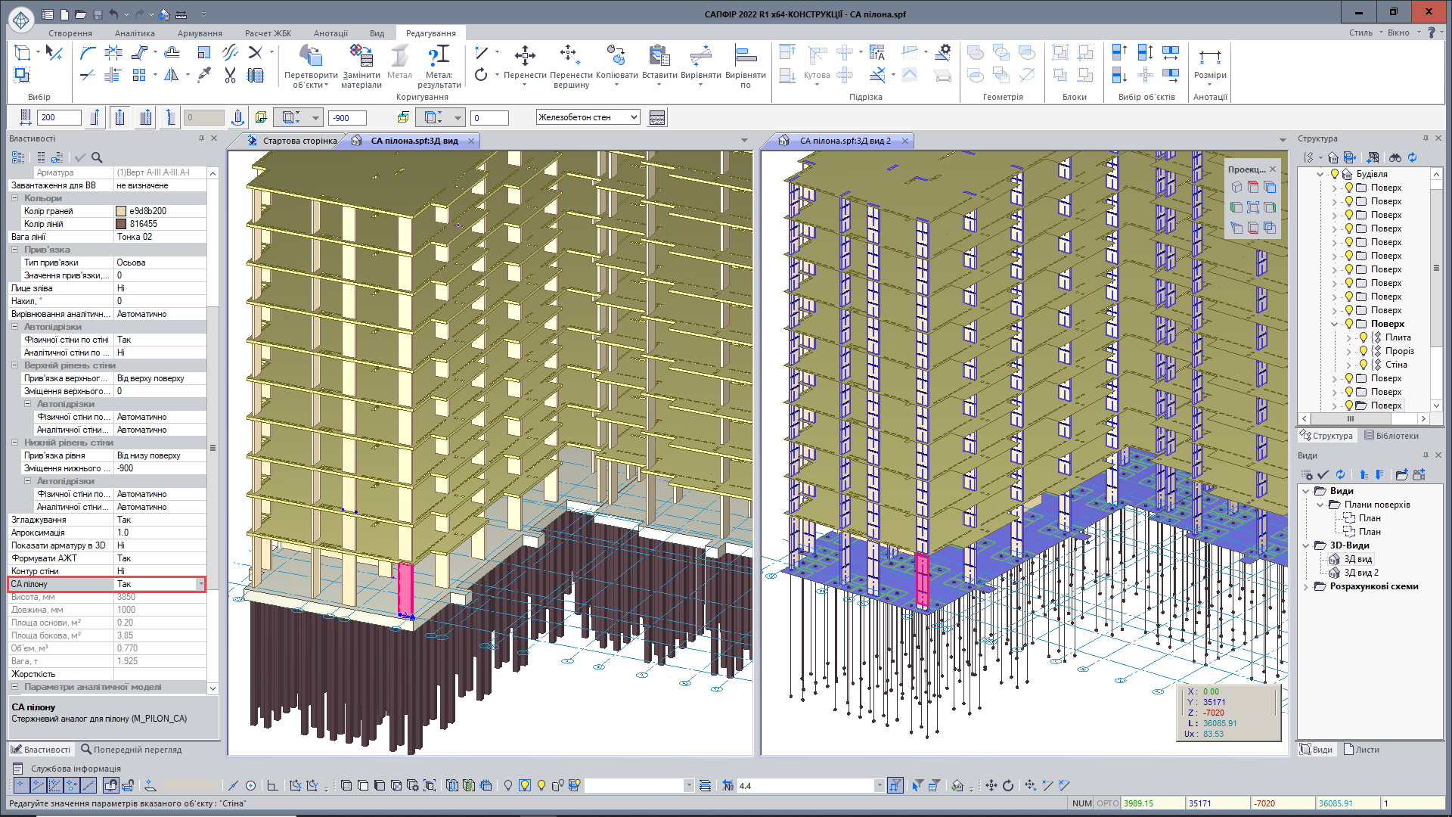Toggle visibility bulb of Будівля root
Viewport: 1452px width, 817px height.
click(x=1336, y=174)
